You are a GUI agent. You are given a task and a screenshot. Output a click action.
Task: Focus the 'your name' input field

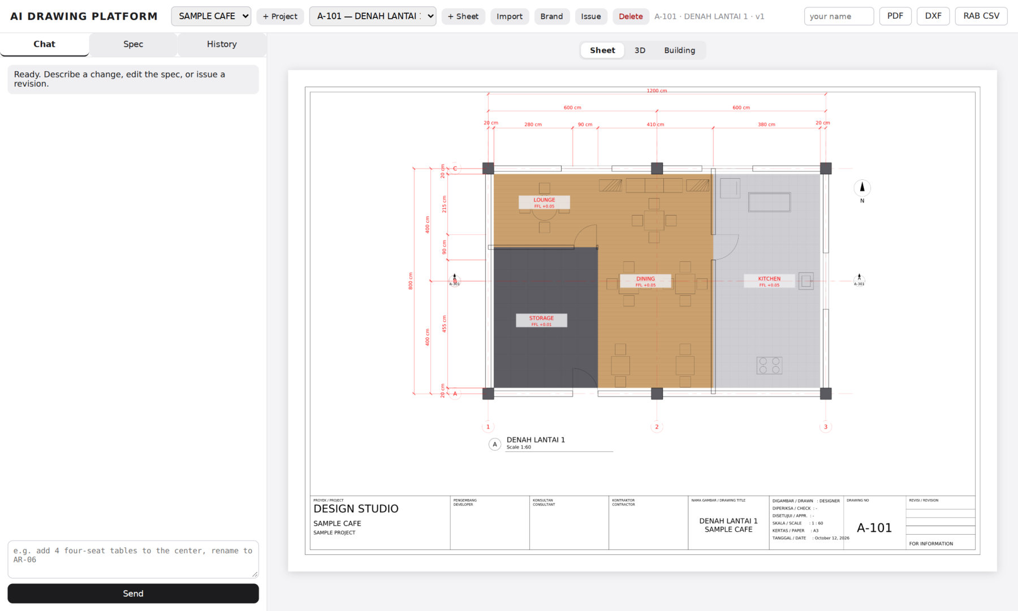click(x=839, y=16)
